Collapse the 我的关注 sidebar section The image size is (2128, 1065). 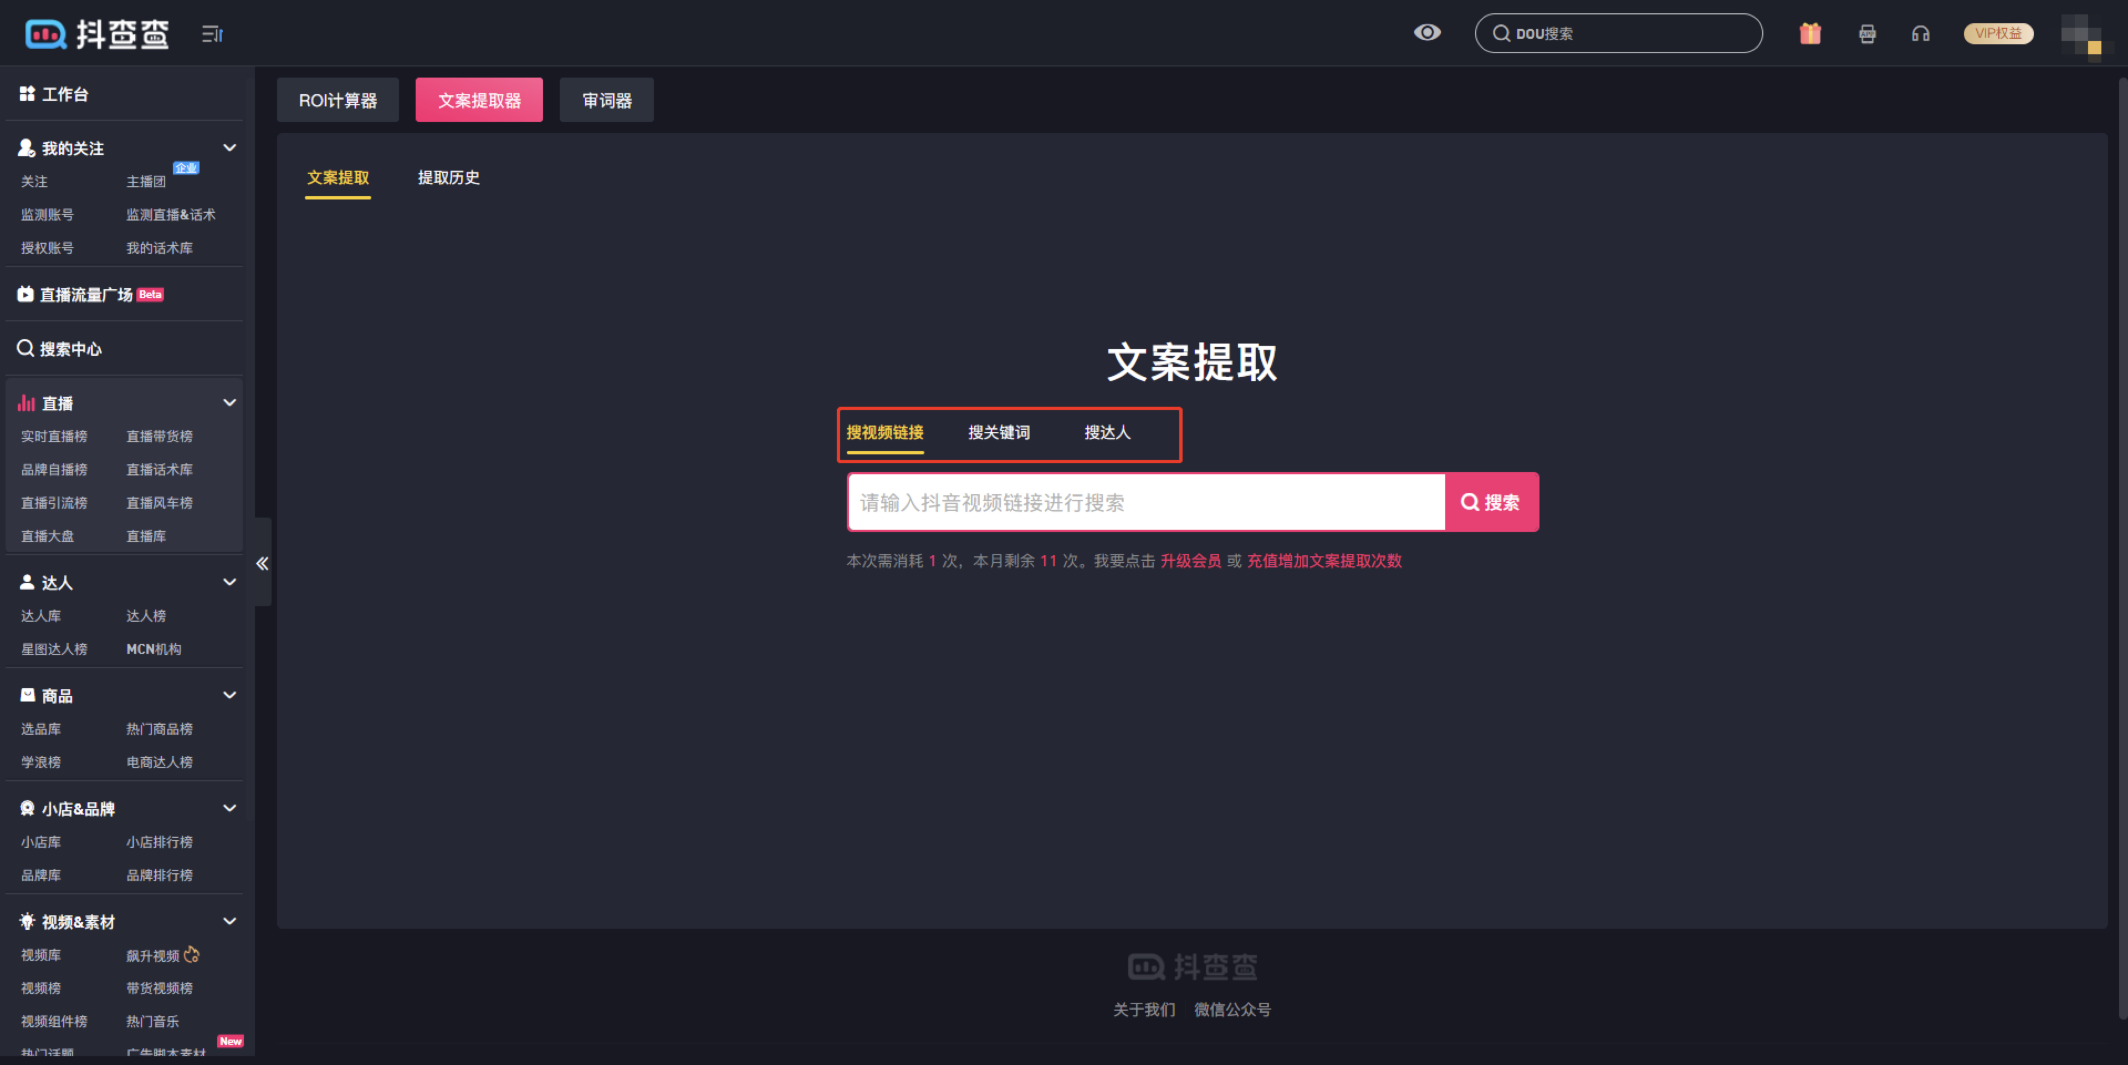229,148
